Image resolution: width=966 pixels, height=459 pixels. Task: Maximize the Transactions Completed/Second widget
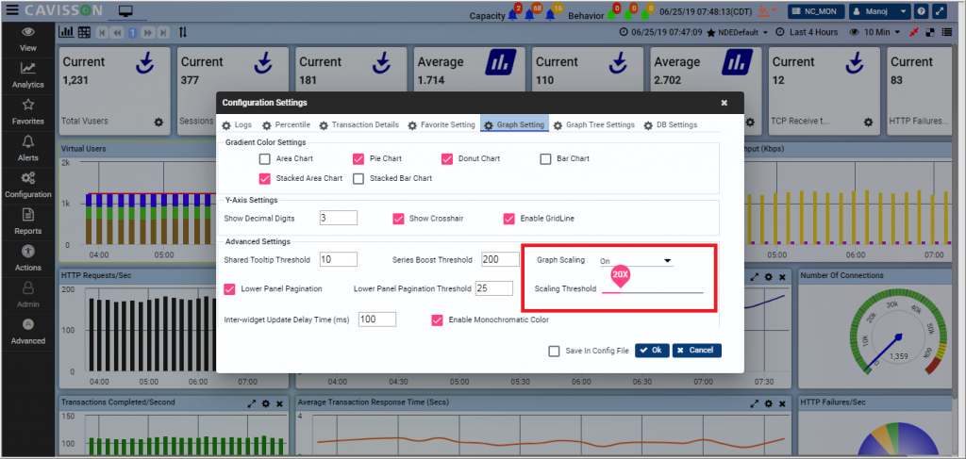tap(251, 403)
